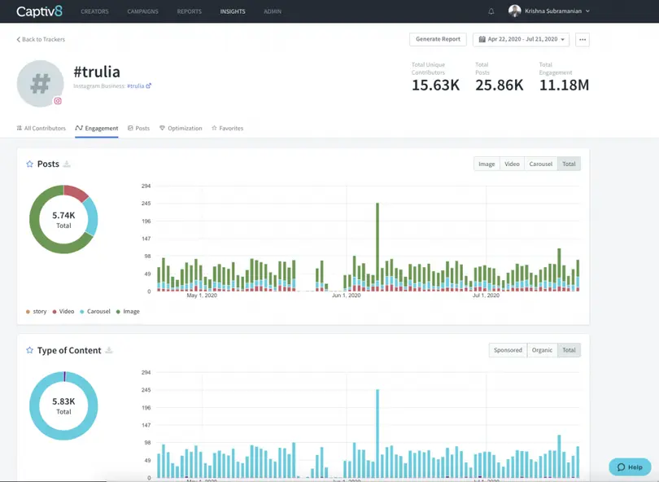659x482 pixels.
Task: Star the Posts chart as favorite
Action: 30,164
